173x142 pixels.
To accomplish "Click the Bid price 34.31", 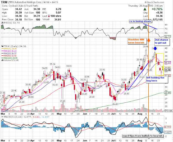I will tap(37, 16).
